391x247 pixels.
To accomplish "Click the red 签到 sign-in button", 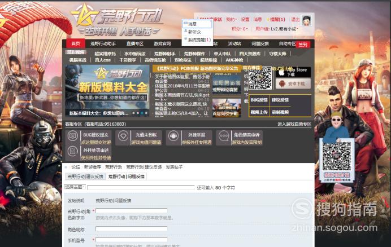I will pyautogui.click(x=303, y=45).
